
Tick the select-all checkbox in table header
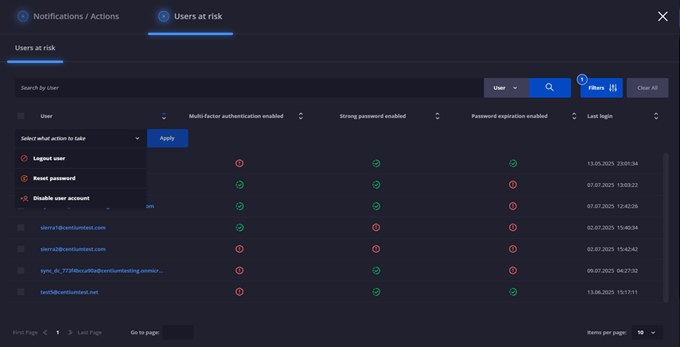(21, 116)
